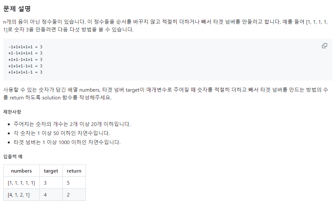
Task: Click the code line +1+1-1+1+1 = 3
Action: 25,59
